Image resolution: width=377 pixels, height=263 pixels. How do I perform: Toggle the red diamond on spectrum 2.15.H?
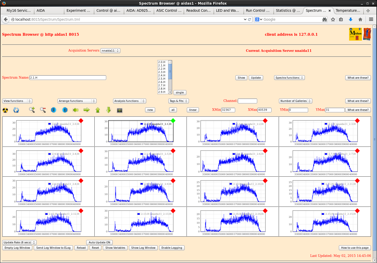pos(358,211)
